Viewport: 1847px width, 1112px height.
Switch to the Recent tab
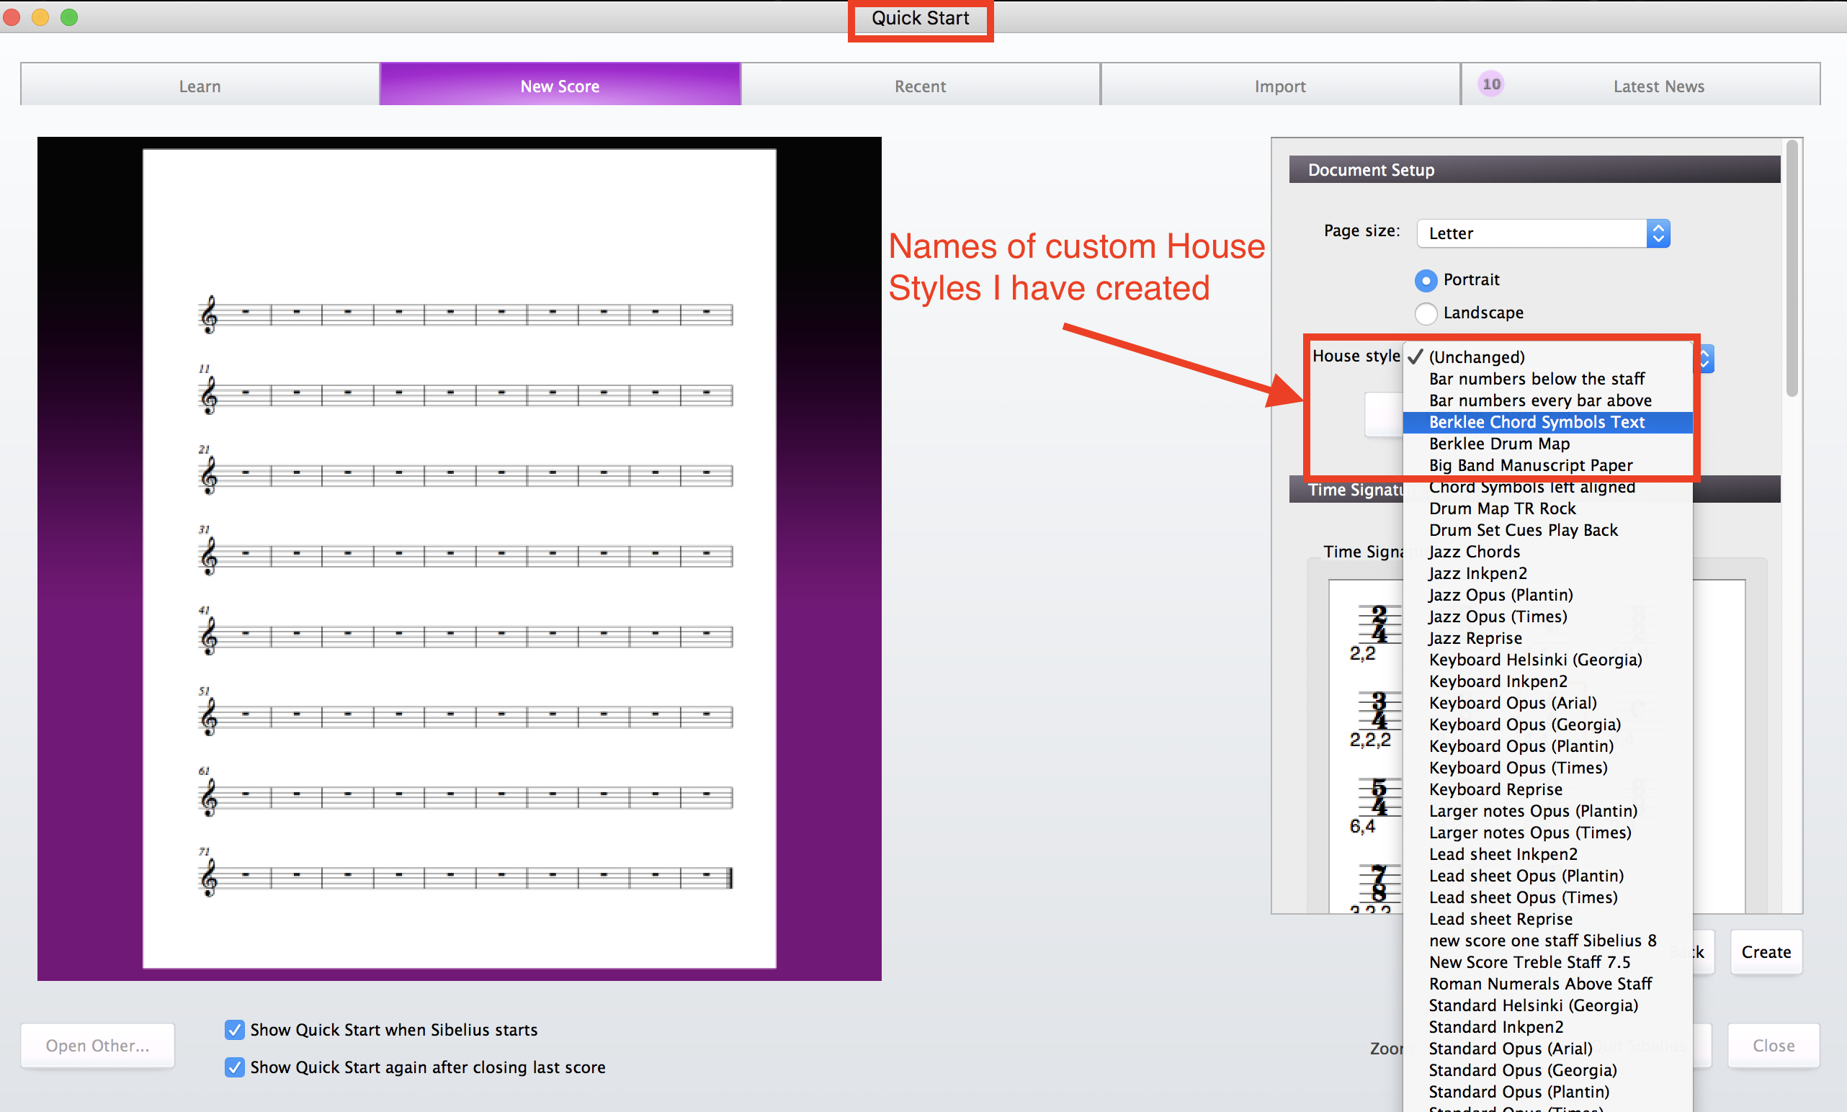tap(919, 86)
